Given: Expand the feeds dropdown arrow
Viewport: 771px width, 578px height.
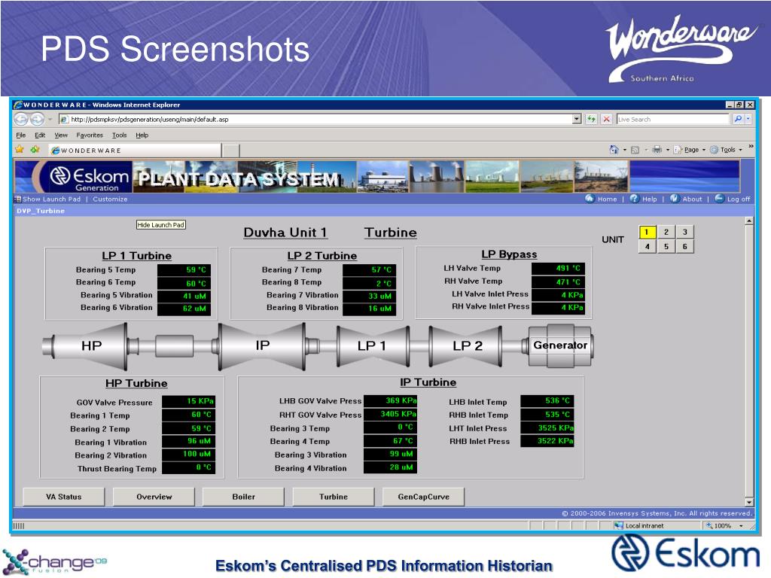Looking at the screenshot, I should coord(646,150).
